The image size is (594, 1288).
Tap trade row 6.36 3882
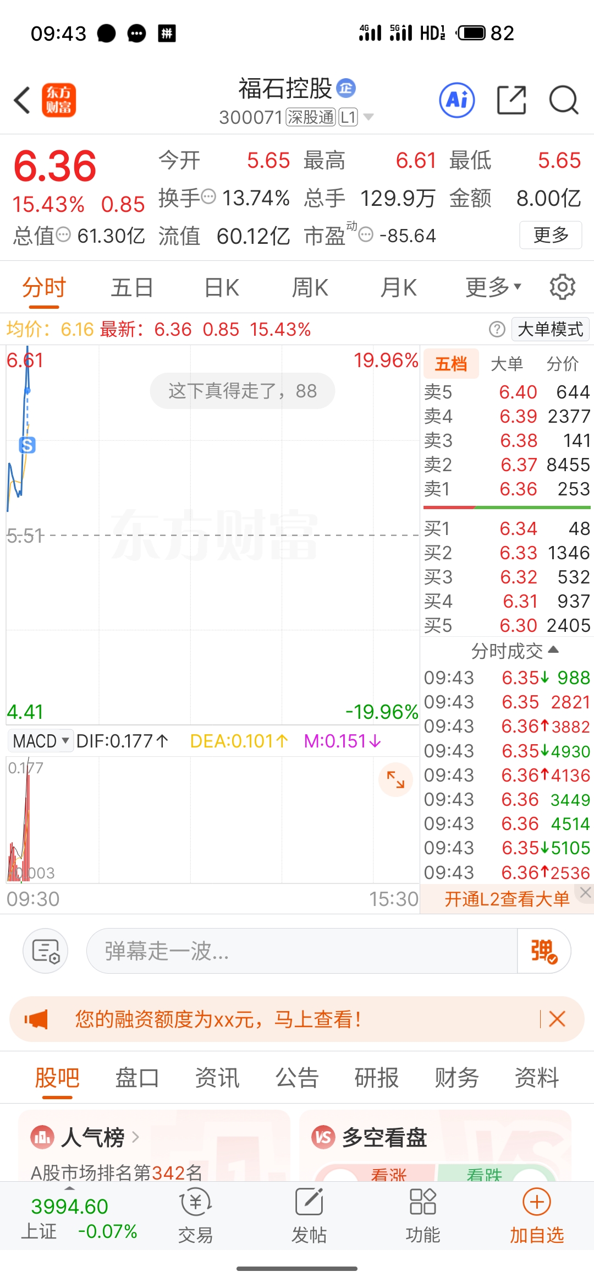click(507, 726)
